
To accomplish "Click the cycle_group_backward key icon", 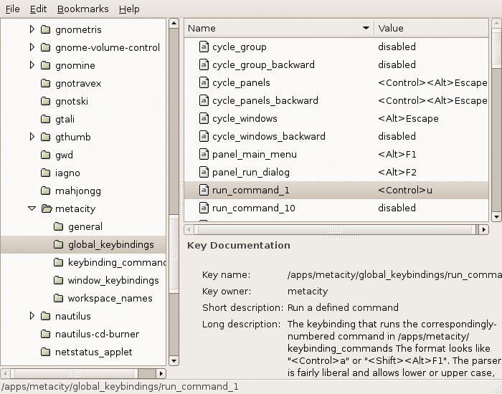I will [x=204, y=64].
